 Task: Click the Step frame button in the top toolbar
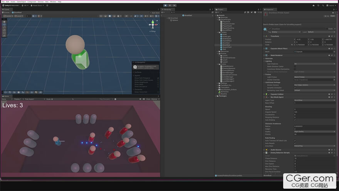[x=175, y=5]
